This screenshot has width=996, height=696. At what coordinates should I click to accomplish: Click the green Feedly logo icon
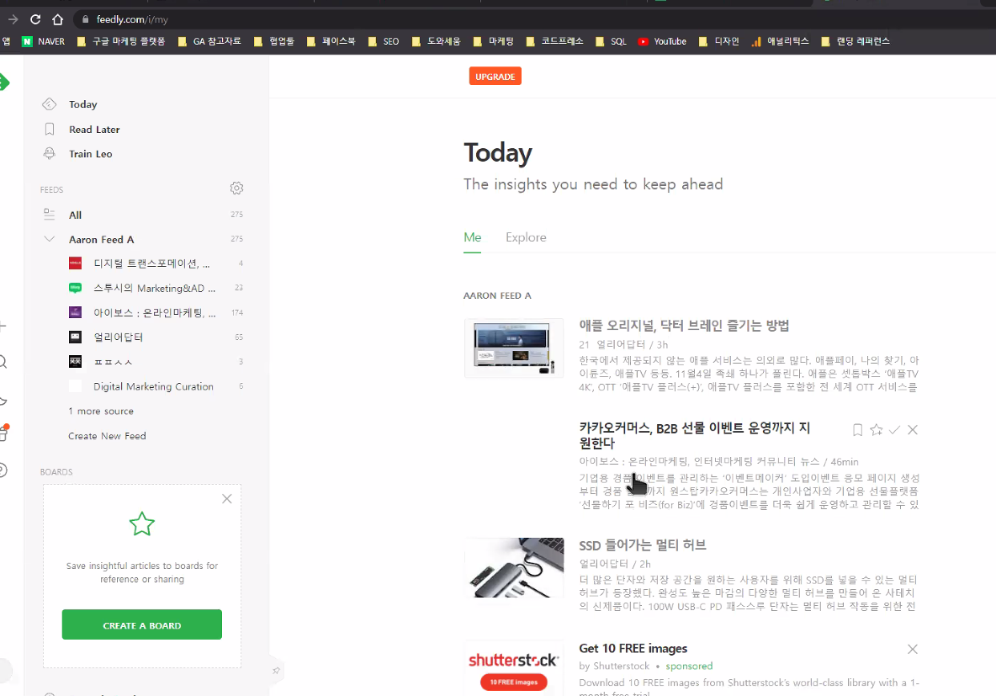[x=4, y=82]
